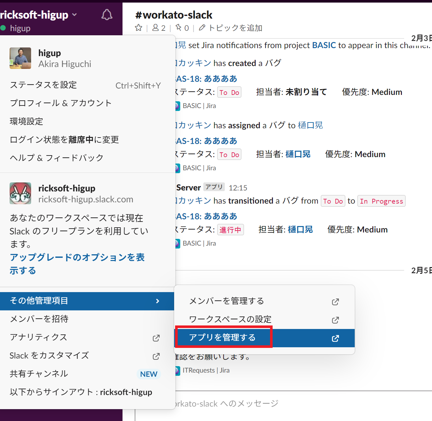Open BASIC project link in notification
This screenshot has width=432, height=421.
(324, 45)
